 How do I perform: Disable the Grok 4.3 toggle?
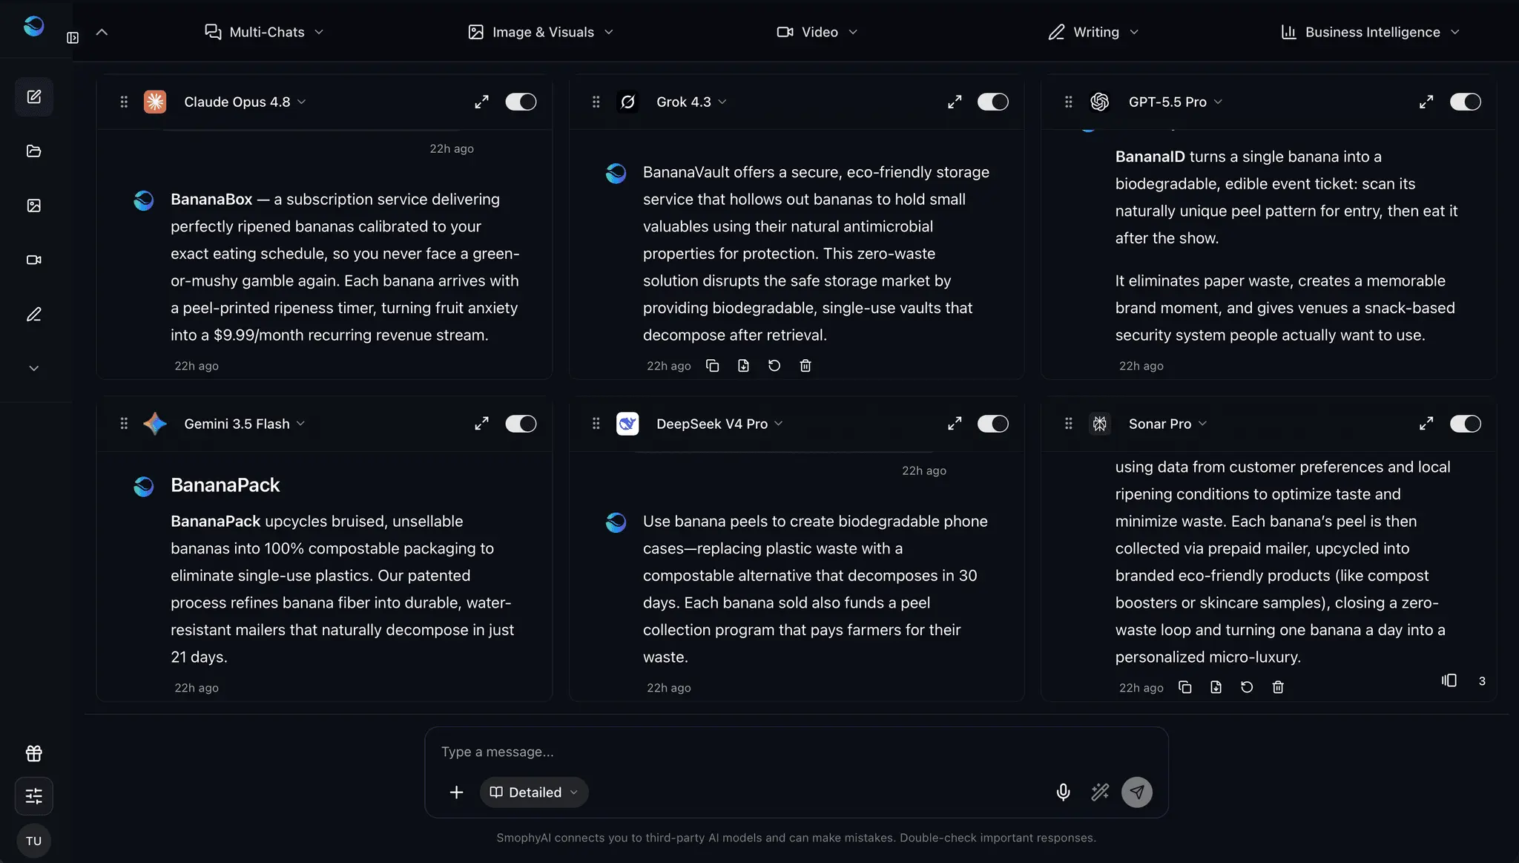coord(993,102)
